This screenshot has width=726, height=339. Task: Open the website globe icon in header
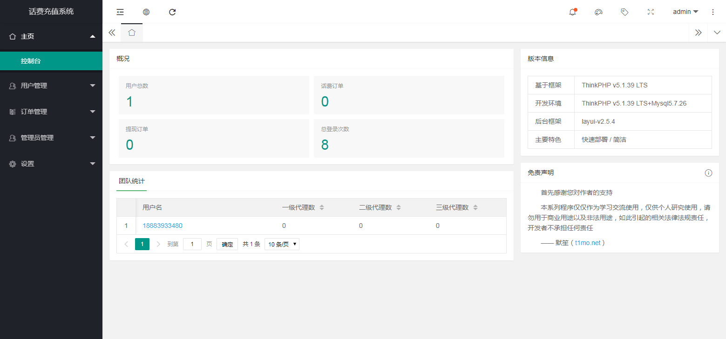pos(146,12)
